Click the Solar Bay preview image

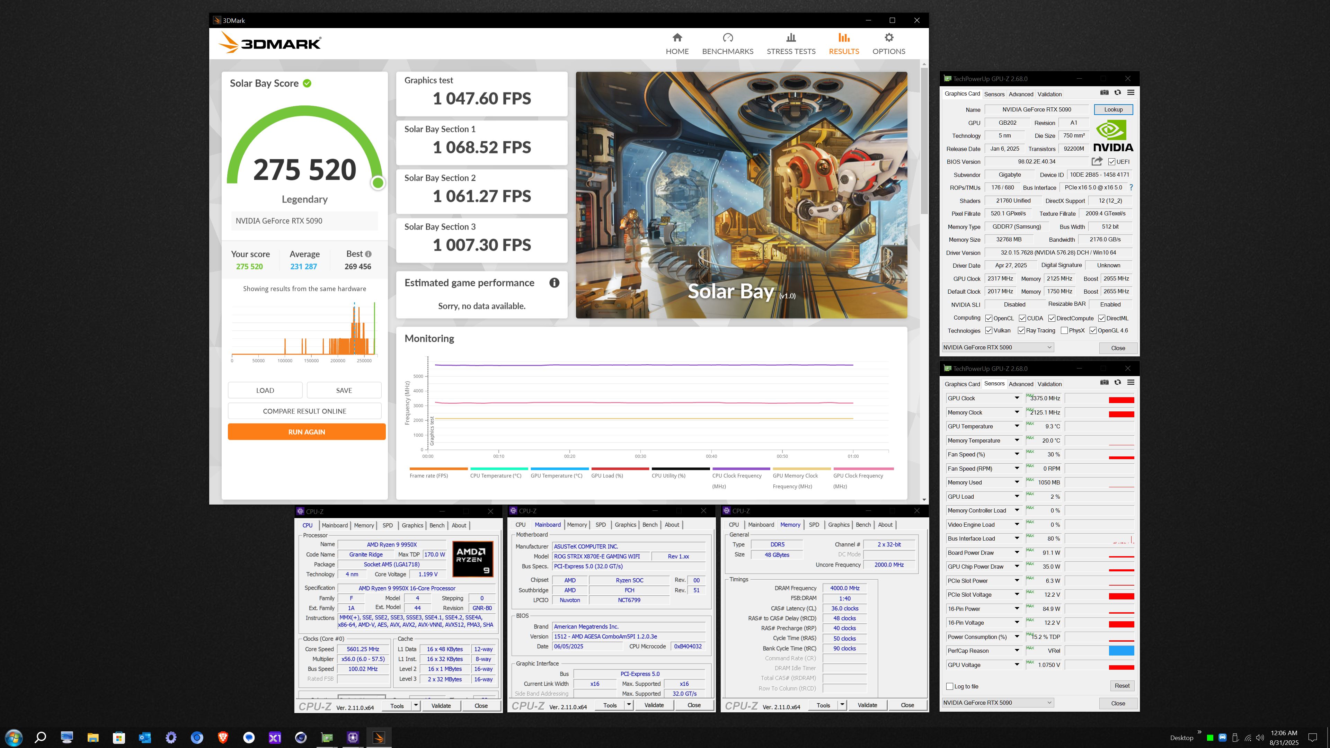tap(742, 195)
